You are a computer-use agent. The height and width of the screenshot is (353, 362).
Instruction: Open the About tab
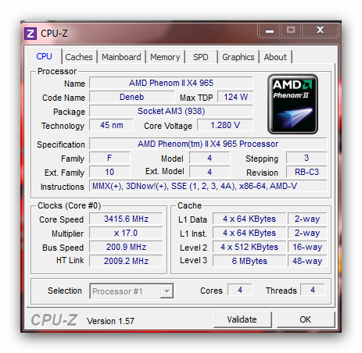click(275, 57)
